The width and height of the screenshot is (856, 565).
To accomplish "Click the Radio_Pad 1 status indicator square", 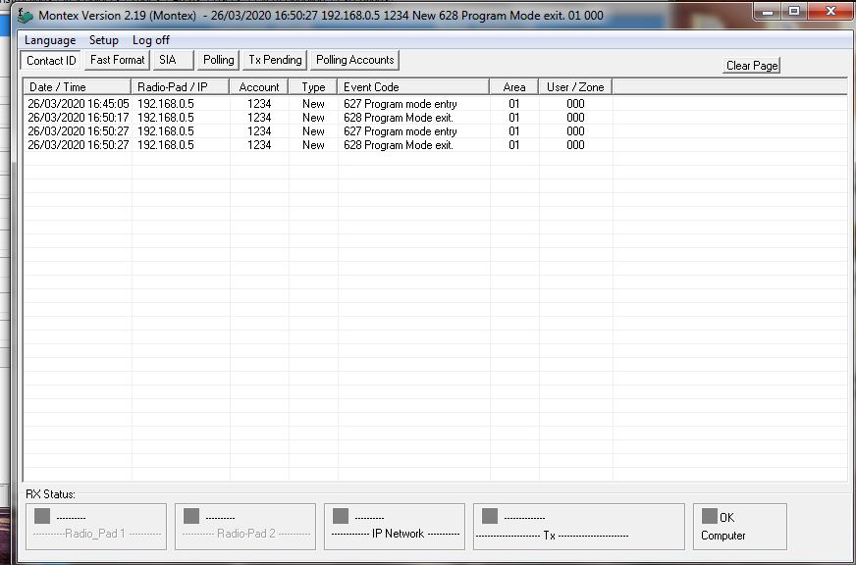I will point(42,516).
